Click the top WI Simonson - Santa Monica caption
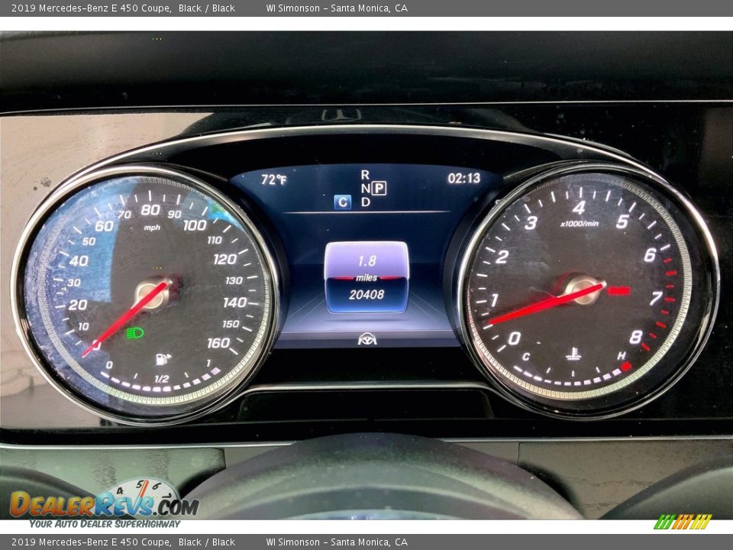Viewport: 733px width, 550px height. pos(337,8)
